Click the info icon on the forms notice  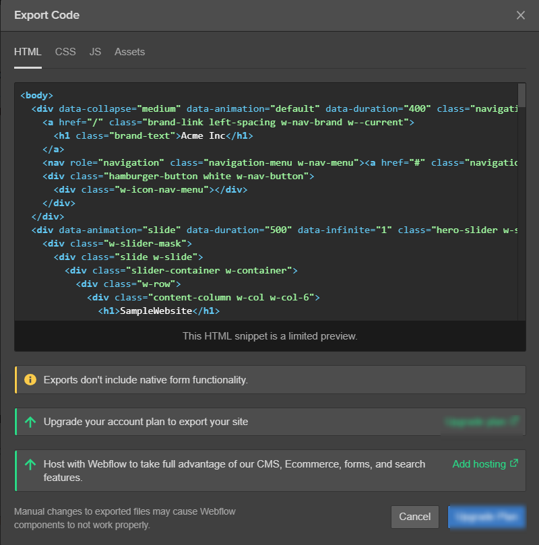pyautogui.click(x=30, y=379)
